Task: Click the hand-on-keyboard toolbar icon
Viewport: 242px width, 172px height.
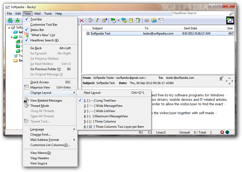Action: pos(104,20)
